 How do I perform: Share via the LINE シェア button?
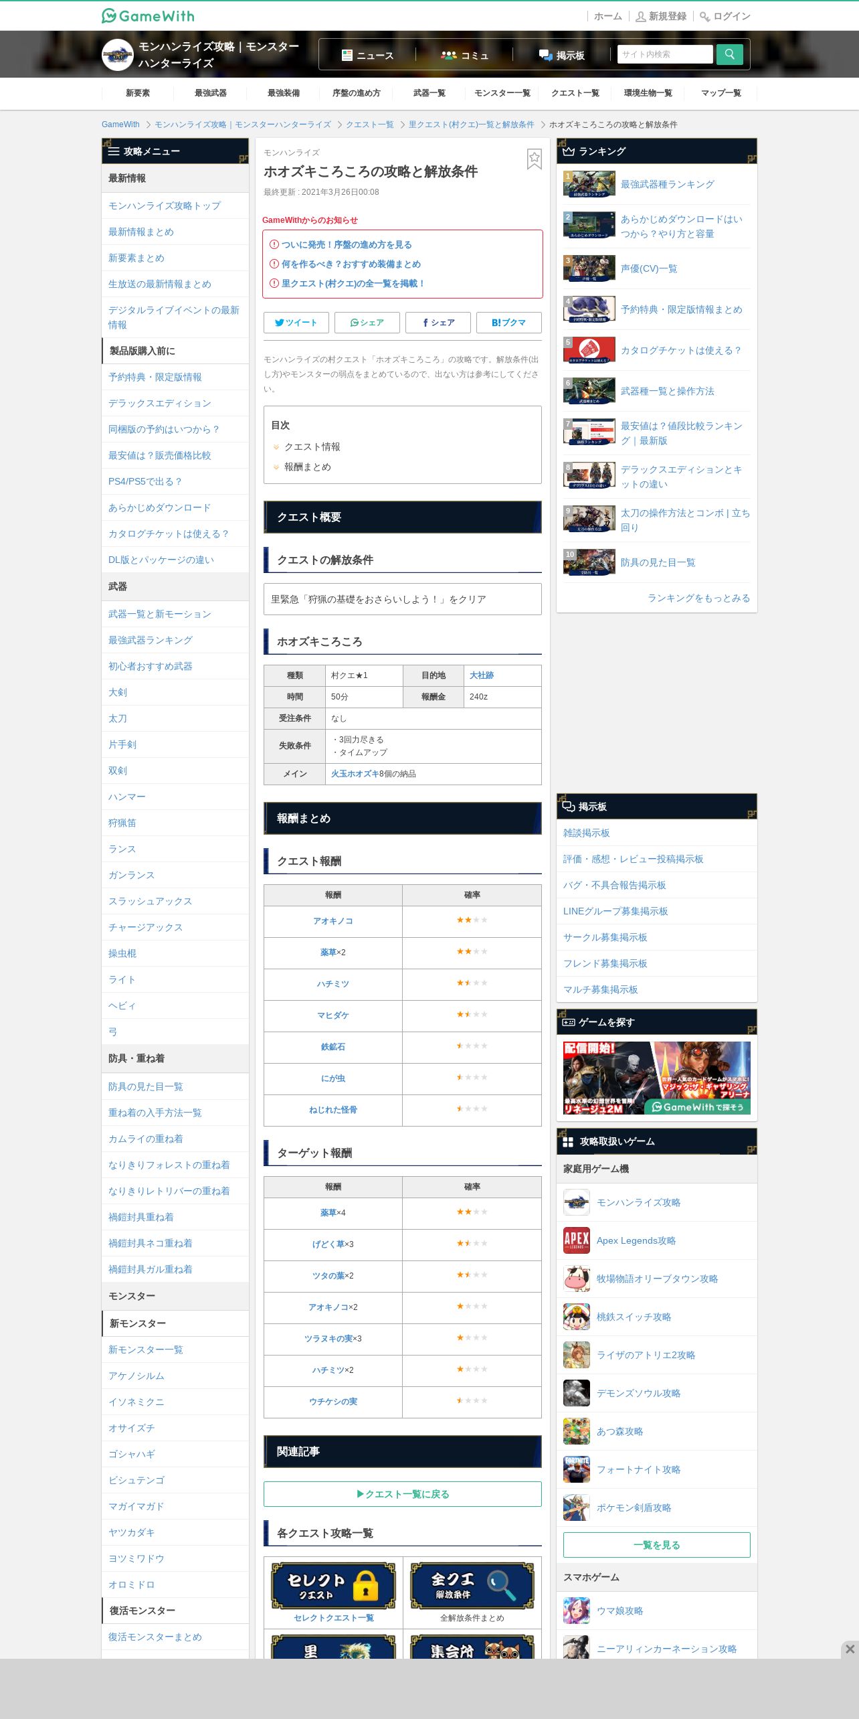(367, 323)
